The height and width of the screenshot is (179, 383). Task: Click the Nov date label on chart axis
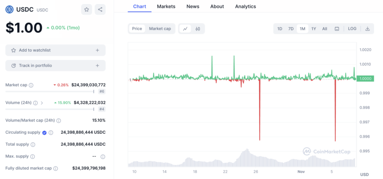(x=301, y=172)
